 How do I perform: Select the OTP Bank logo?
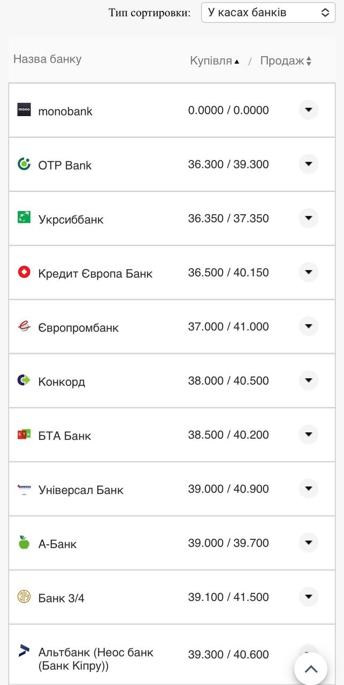coord(25,164)
